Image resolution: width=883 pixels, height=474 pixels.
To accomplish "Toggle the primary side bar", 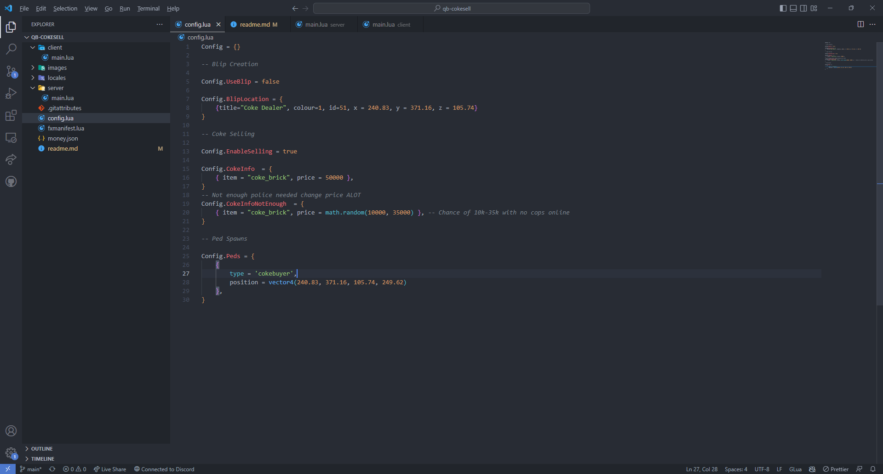I will (782, 8).
